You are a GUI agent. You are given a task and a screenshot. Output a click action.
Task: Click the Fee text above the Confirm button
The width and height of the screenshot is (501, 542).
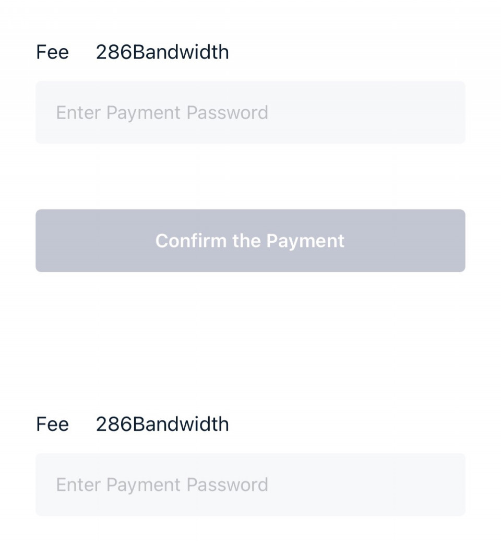(53, 52)
